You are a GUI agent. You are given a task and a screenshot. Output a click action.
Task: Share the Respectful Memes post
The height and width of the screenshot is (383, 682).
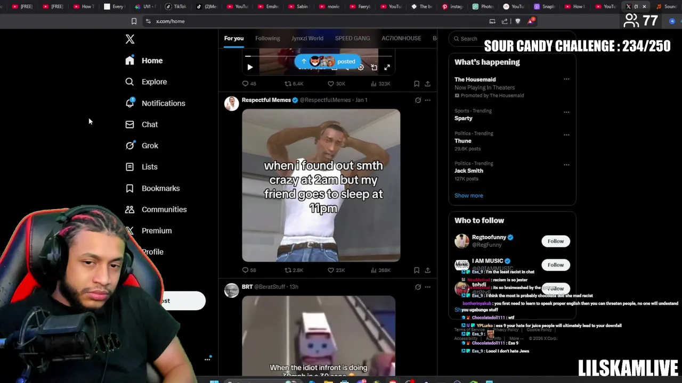pyautogui.click(x=427, y=270)
